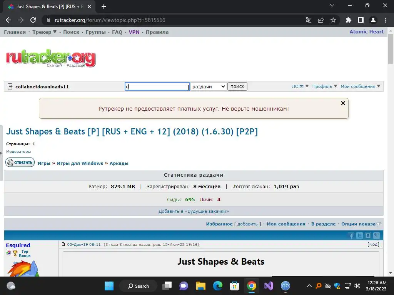This screenshot has width=394, height=295.
Task: Dismiss the scam warning banner
Action: click(x=343, y=103)
